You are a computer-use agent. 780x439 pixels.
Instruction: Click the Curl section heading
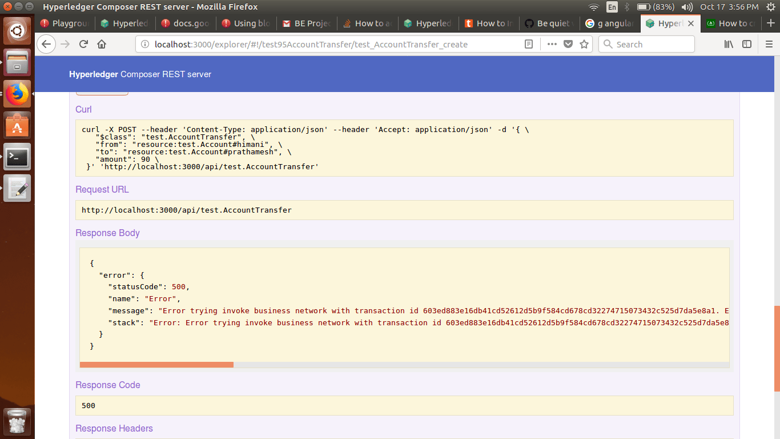(x=83, y=109)
